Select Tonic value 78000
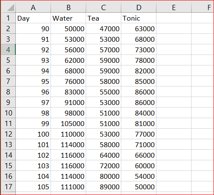The image size is (214, 195). click(x=139, y=60)
